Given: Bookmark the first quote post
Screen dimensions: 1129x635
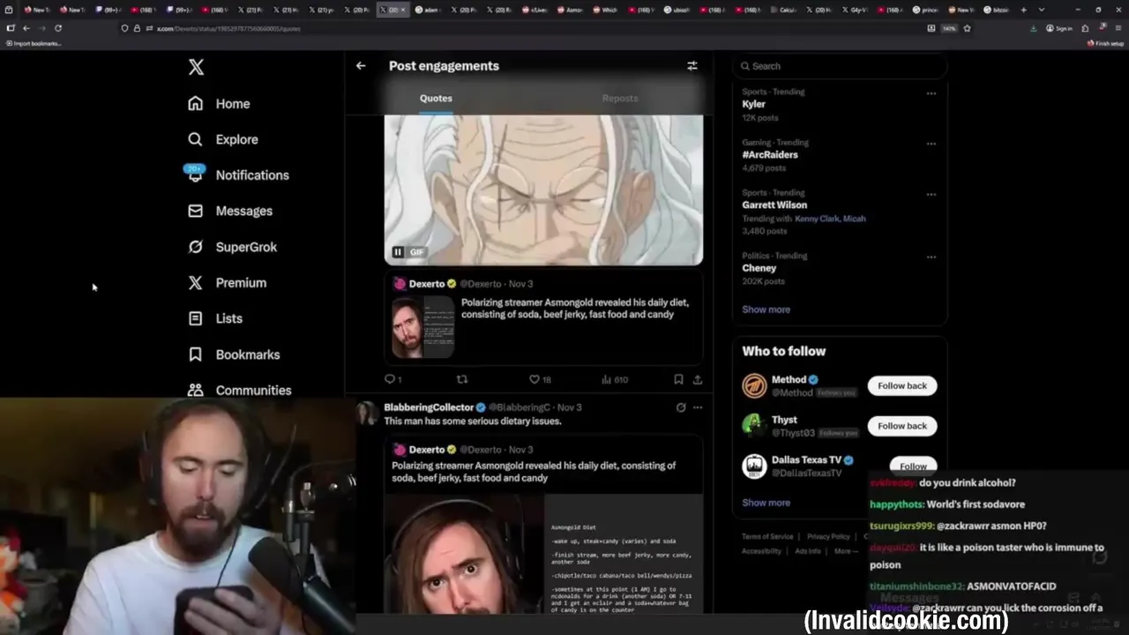Looking at the screenshot, I should click(678, 379).
